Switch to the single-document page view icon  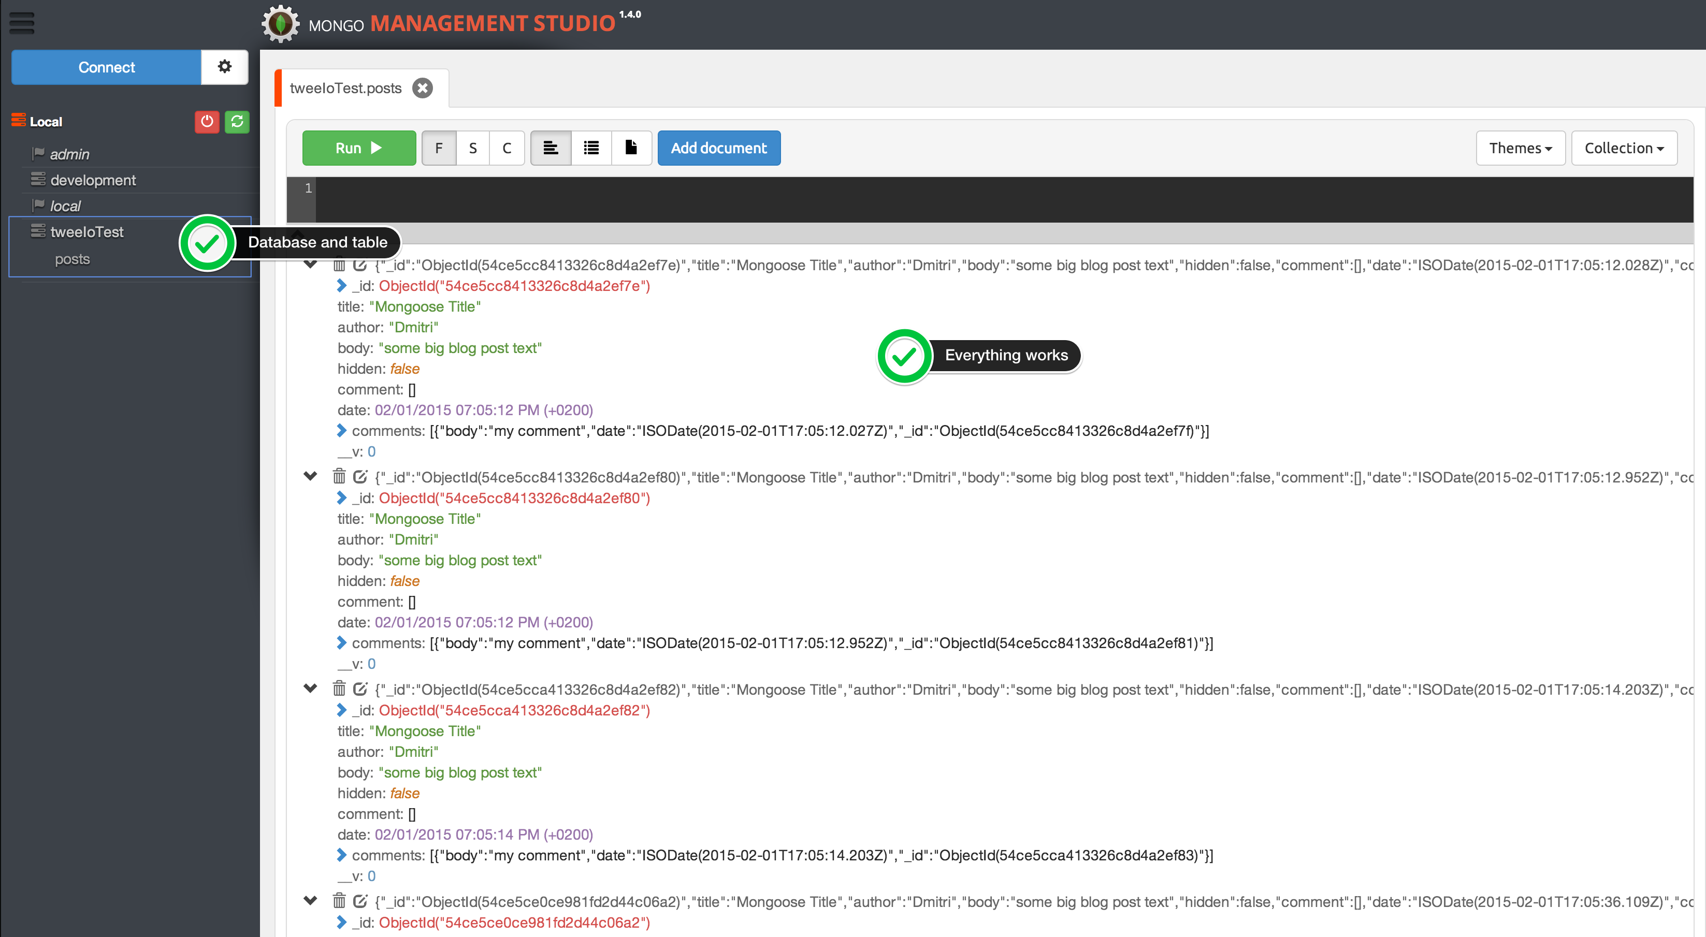[x=631, y=148]
